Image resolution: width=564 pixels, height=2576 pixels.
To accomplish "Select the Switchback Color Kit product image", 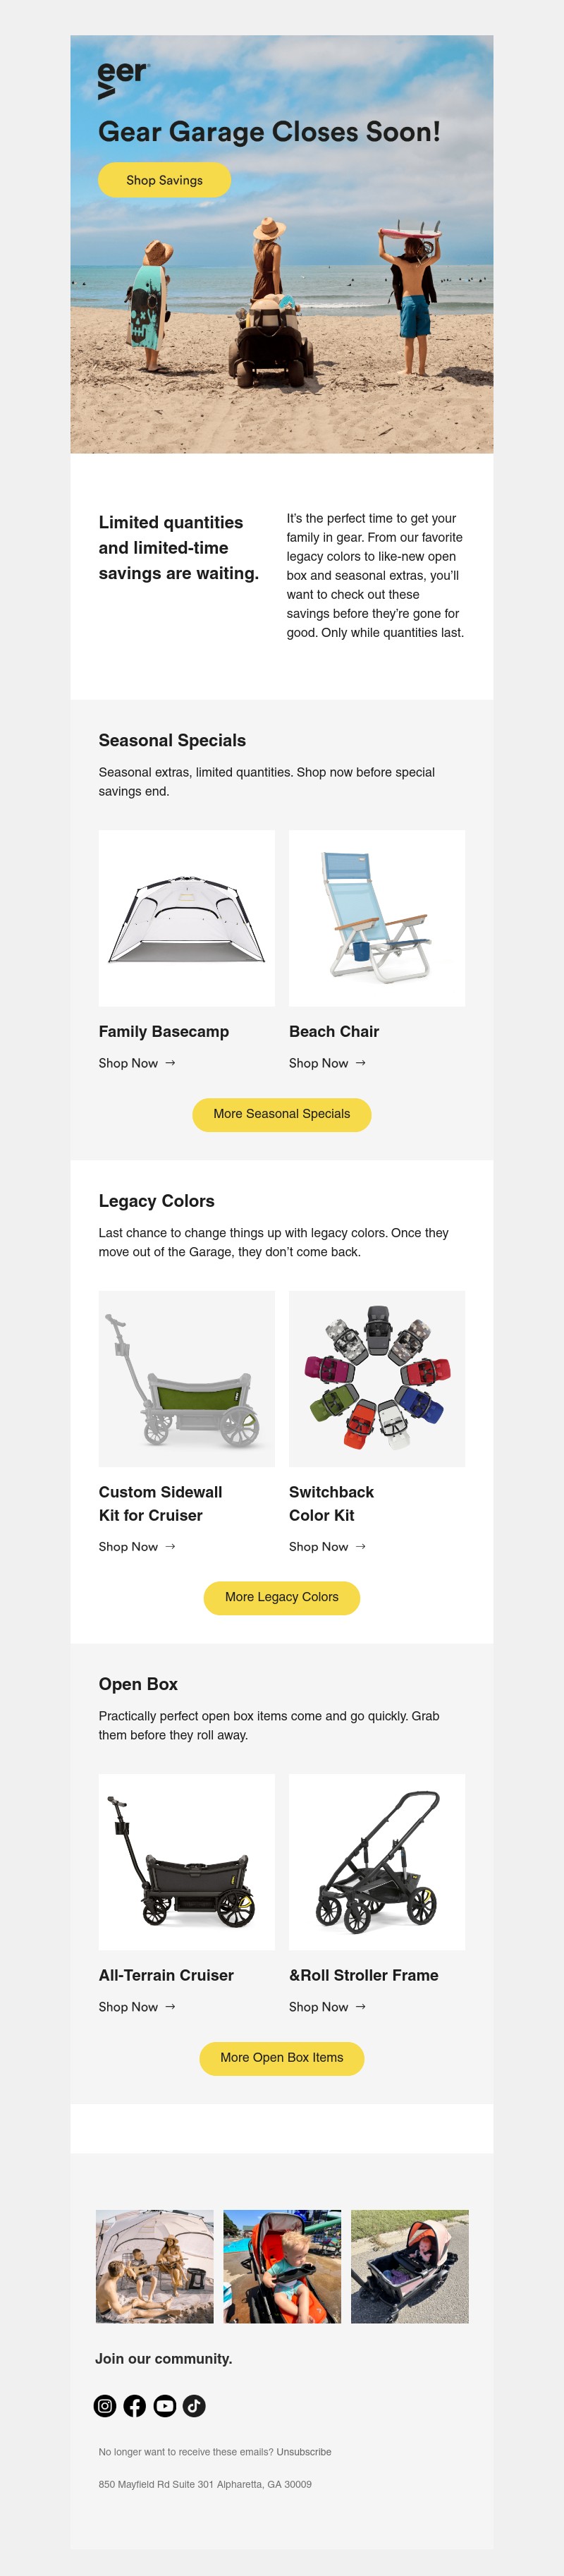I will click(377, 1378).
